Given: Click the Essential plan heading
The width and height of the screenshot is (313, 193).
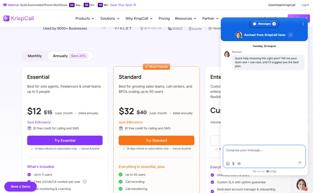Looking at the screenshot, I should [x=38, y=77].
